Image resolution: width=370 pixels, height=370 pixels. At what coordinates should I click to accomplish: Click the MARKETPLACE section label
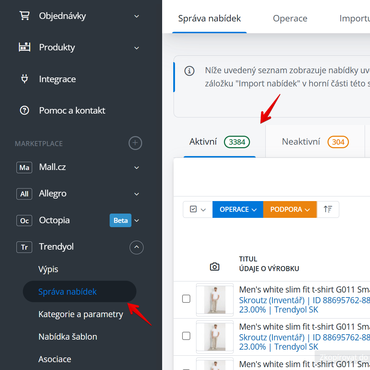click(x=39, y=144)
